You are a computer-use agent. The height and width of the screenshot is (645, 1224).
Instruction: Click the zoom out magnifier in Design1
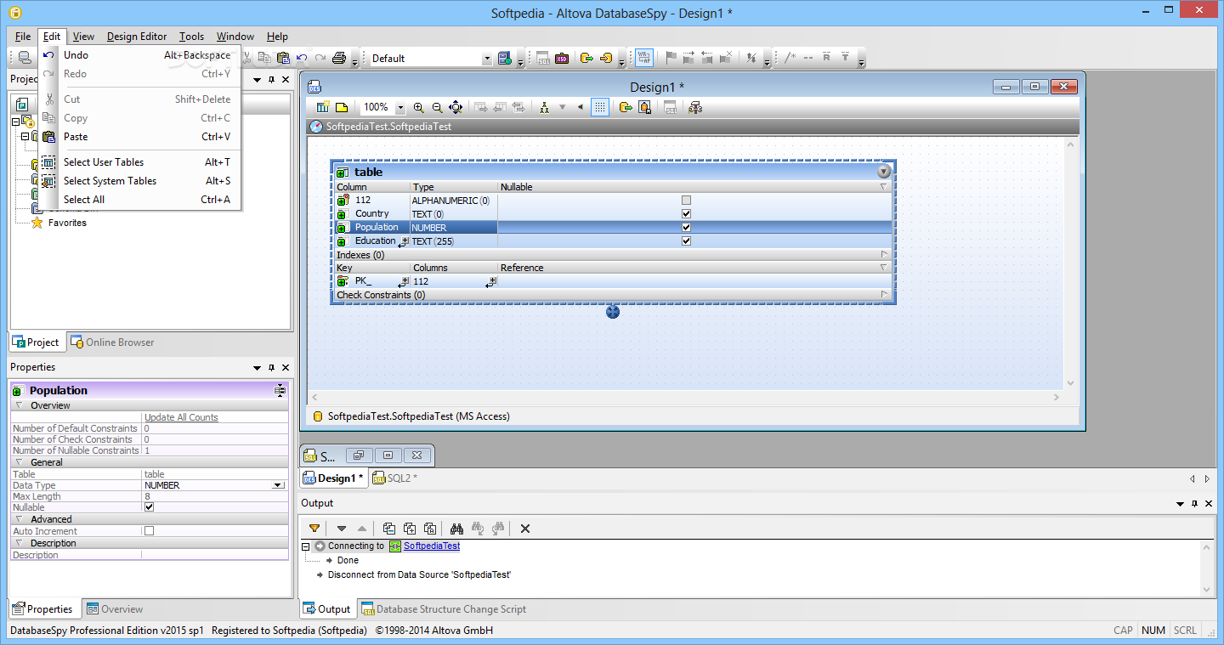pos(438,107)
